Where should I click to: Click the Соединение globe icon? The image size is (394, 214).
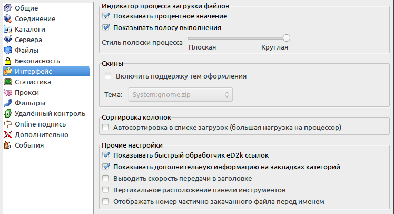click(x=8, y=18)
